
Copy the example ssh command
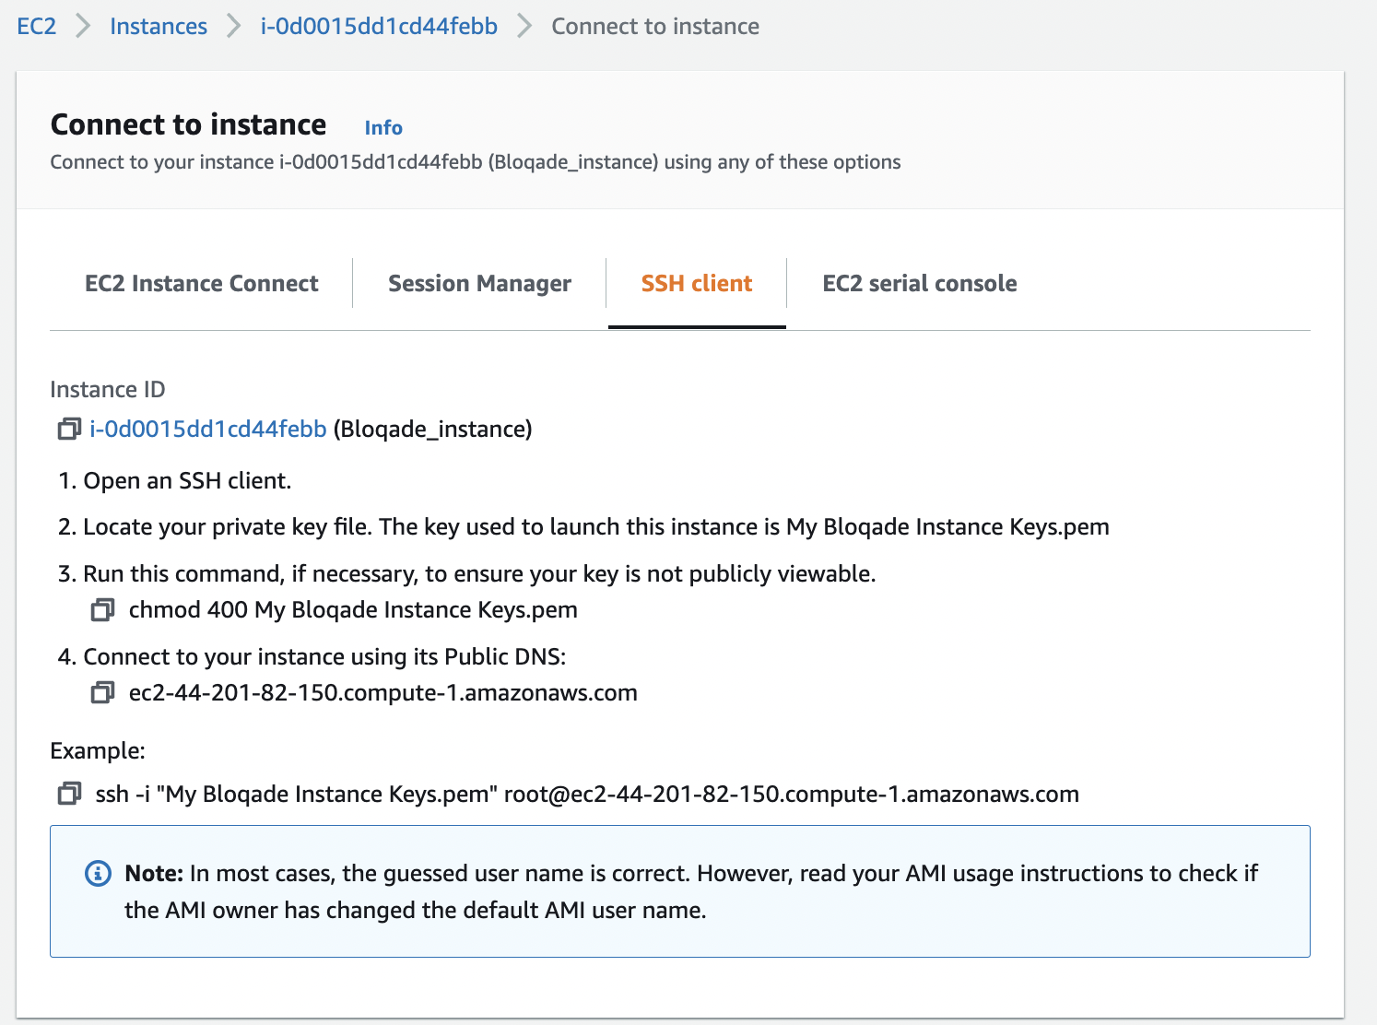coord(69,794)
